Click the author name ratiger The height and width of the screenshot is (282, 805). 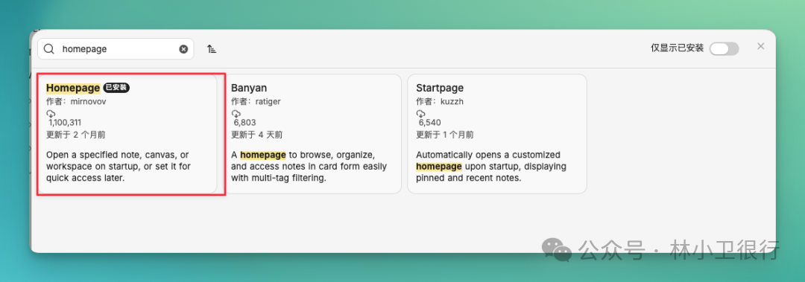pyautogui.click(x=268, y=101)
